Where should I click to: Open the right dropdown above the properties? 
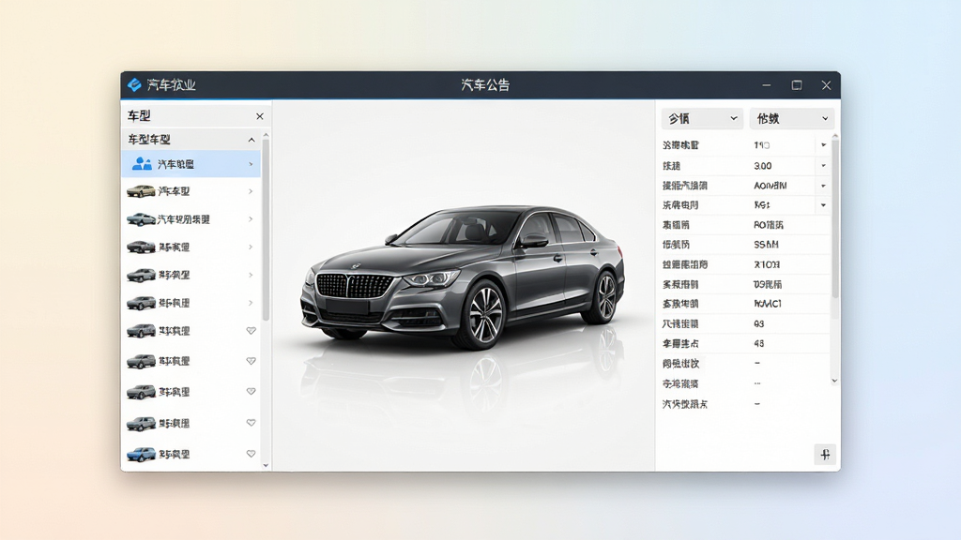(x=792, y=119)
